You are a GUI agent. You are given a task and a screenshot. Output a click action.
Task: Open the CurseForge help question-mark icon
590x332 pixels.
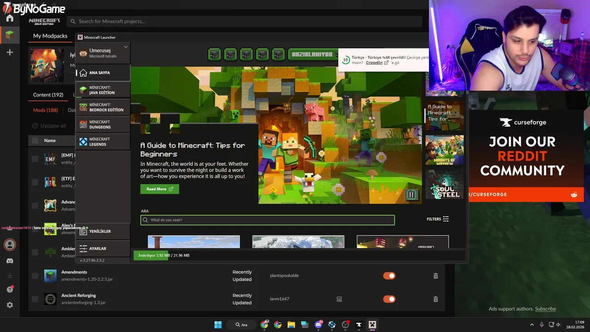(10, 290)
